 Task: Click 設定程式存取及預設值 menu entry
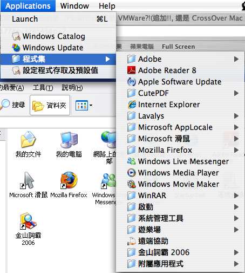(58, 70)
